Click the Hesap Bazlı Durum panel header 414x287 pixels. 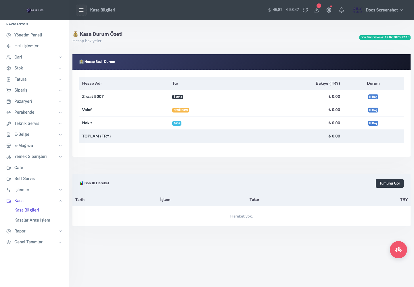[x=241, y=62]
